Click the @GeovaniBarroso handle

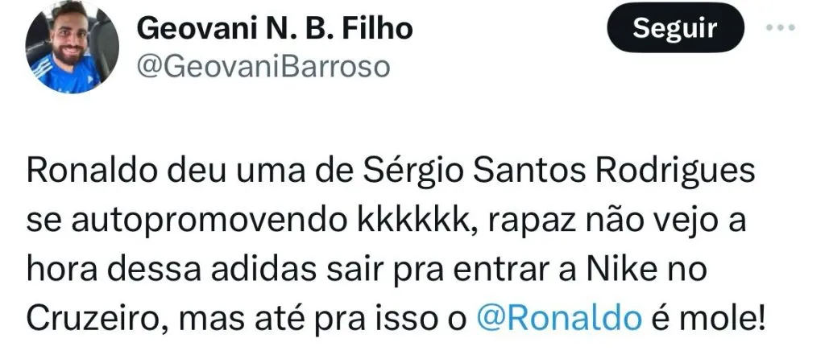[263, 68]
